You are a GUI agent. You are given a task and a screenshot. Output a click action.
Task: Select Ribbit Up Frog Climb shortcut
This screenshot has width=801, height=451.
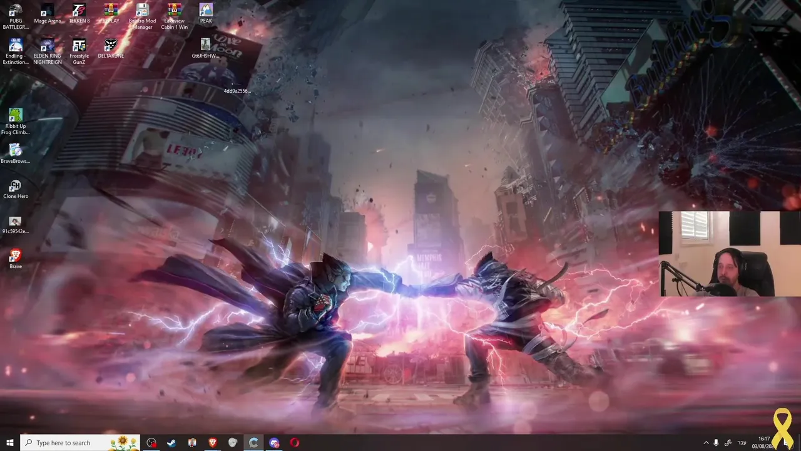click(16, 122)
